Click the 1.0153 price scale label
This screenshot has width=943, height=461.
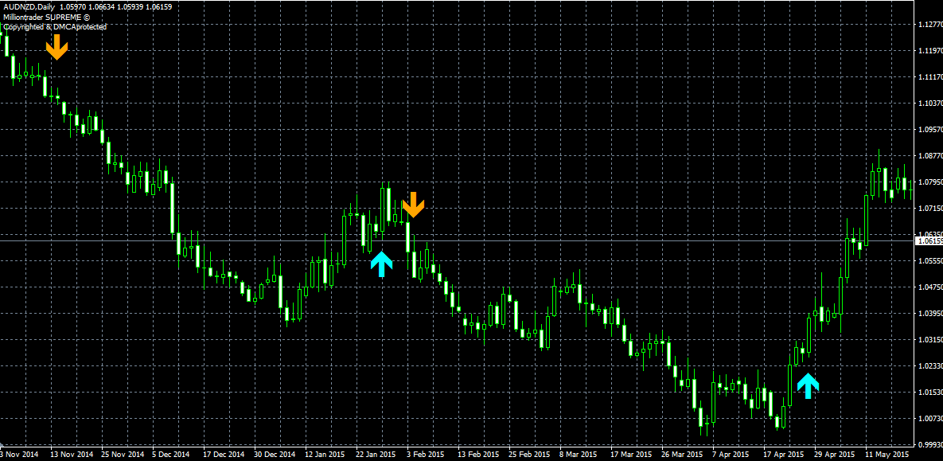(x=929, y=392)
